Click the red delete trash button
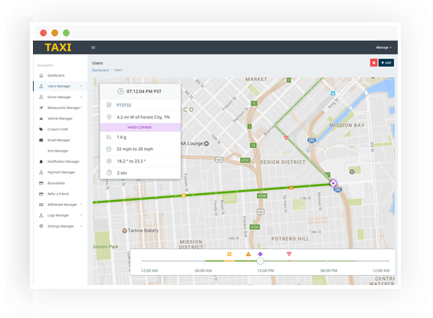433x318 pixels. pos(374,63)
